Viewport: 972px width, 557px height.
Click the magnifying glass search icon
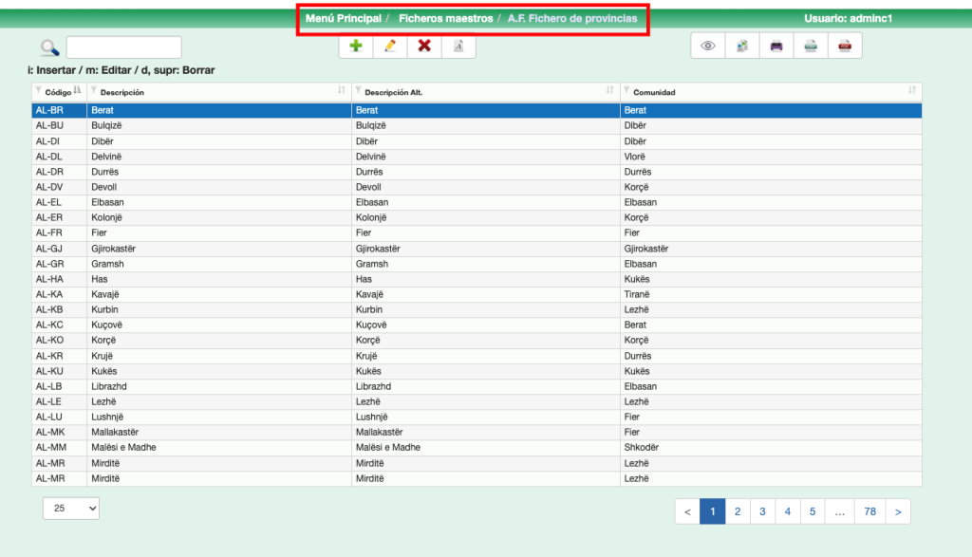(x=49, y=48)
